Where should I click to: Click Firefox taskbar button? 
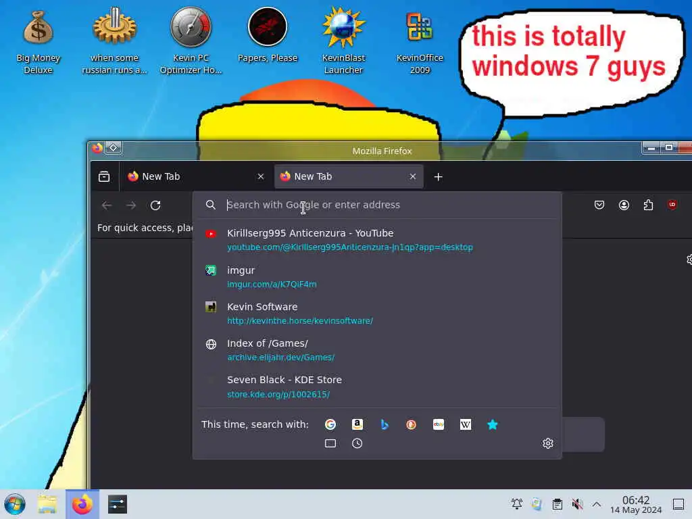click(x=82, y=504)
